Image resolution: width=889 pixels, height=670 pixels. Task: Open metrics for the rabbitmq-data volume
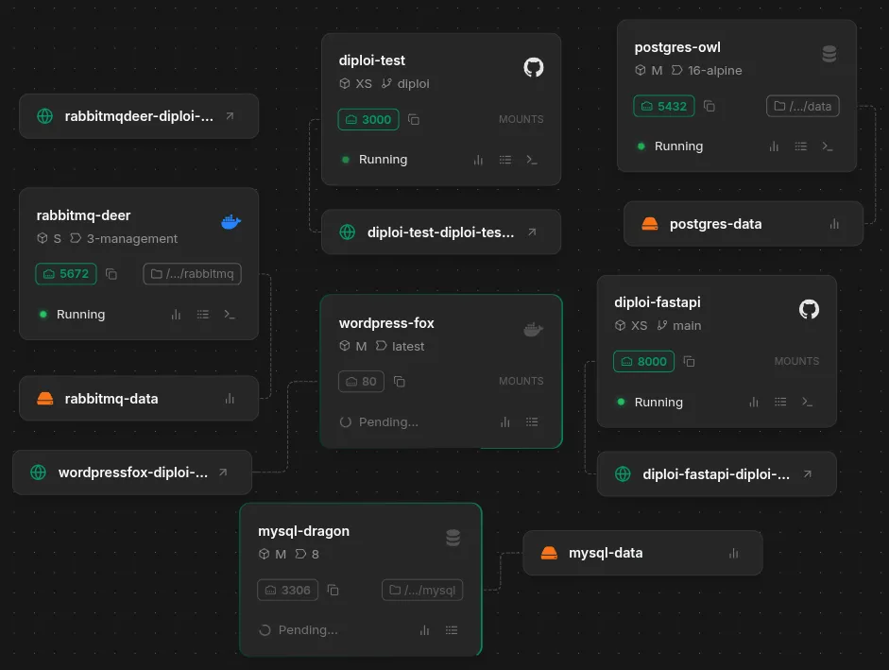231,398
